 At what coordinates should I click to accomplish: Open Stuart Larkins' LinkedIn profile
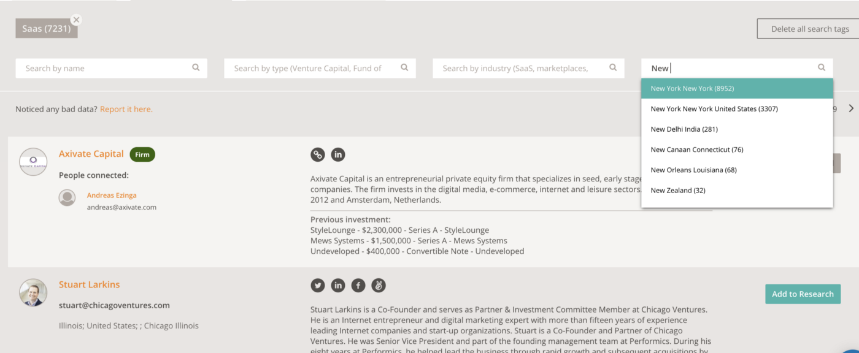click(338, 285)
